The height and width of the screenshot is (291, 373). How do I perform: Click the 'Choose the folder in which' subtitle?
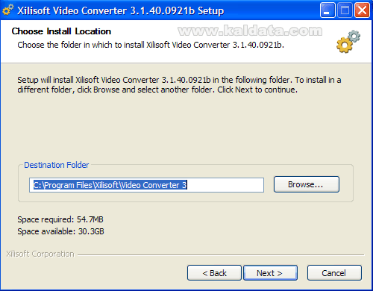[x=151, y=45]
